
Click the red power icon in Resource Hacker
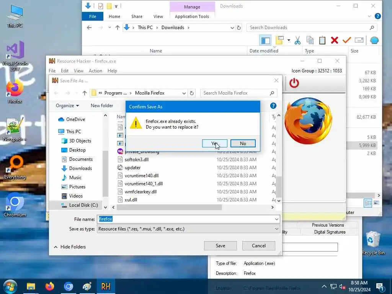(x=294, y=83)
